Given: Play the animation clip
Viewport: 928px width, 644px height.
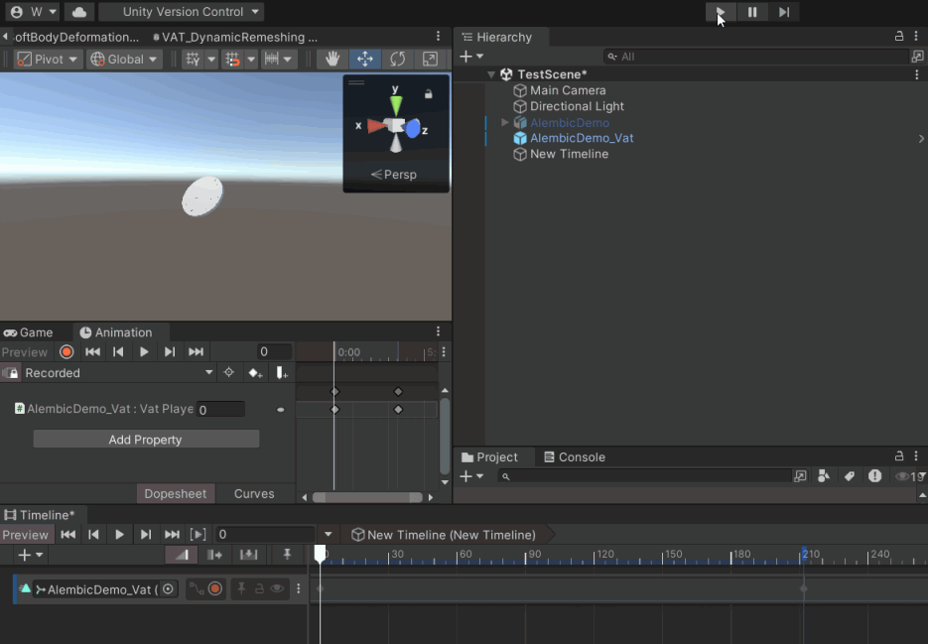Looking at the screenshot, I should (x=144, y=352).
